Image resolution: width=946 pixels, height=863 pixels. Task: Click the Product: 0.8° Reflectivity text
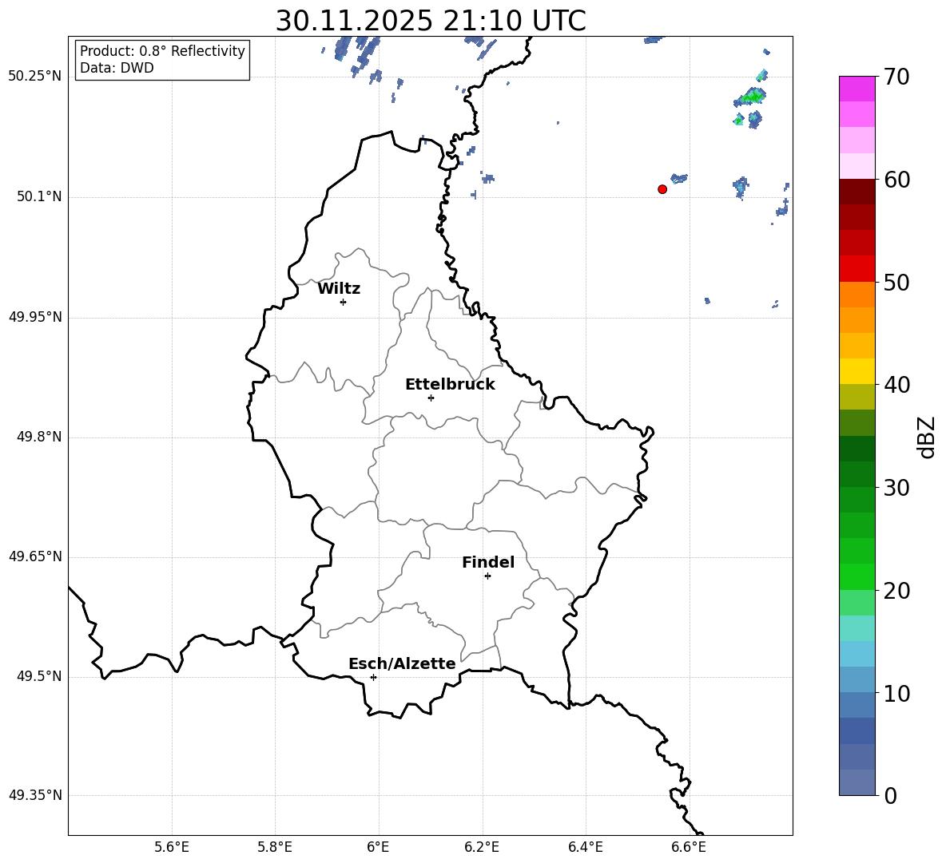point(162,51)
